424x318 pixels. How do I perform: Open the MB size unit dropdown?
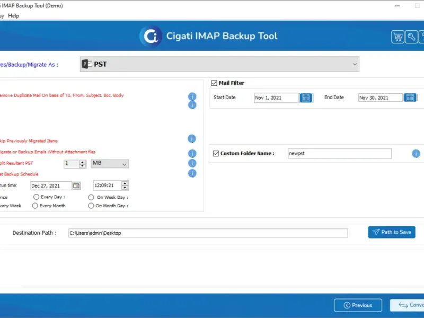pyautogui.click(x=110, y=164)
